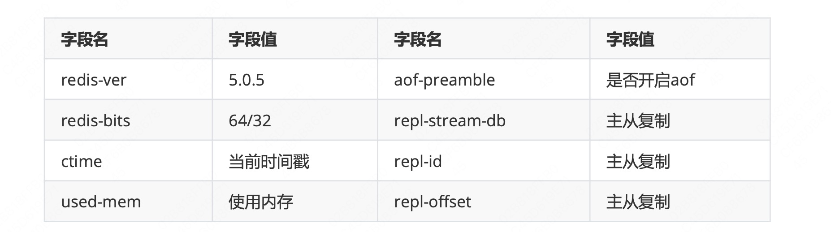This screenshot has width=831, height=232.
Task: Click the repl-stream-db field name
Action: (450, 121)
